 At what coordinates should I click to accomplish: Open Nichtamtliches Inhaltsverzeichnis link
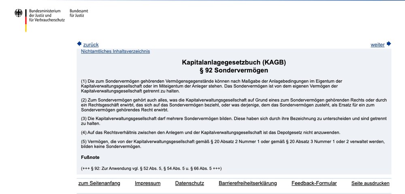point(115,51)
